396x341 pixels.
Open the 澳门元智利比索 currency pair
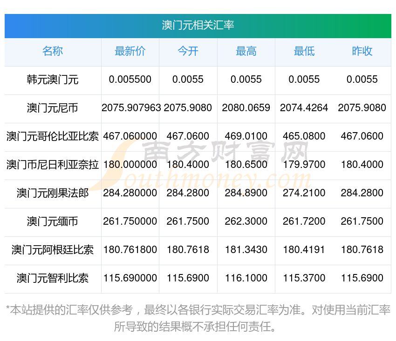pyautogui.click(x=53, y=278)
